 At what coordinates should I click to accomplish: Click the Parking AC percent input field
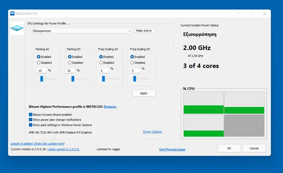pos(41,71)
